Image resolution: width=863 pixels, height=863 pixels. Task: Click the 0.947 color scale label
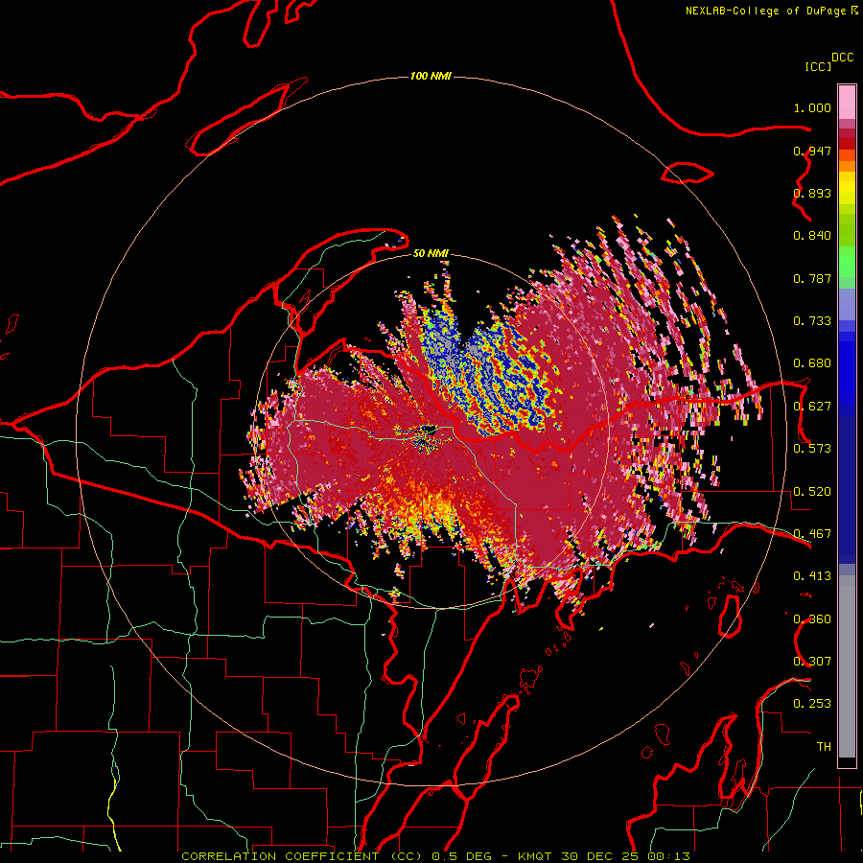coord(812,151)
